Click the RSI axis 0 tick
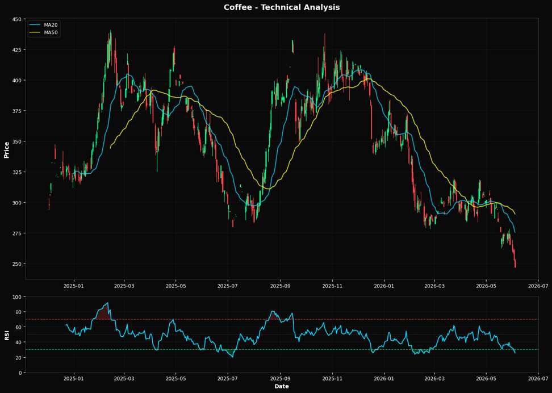Image resolution: width=552 pixels, height=393 pixels. [20, 373]
